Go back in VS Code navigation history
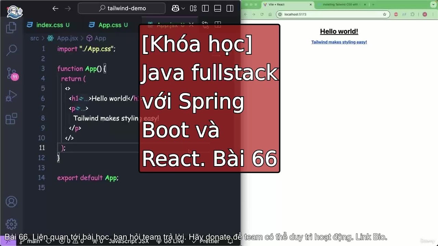 [55, 9]
